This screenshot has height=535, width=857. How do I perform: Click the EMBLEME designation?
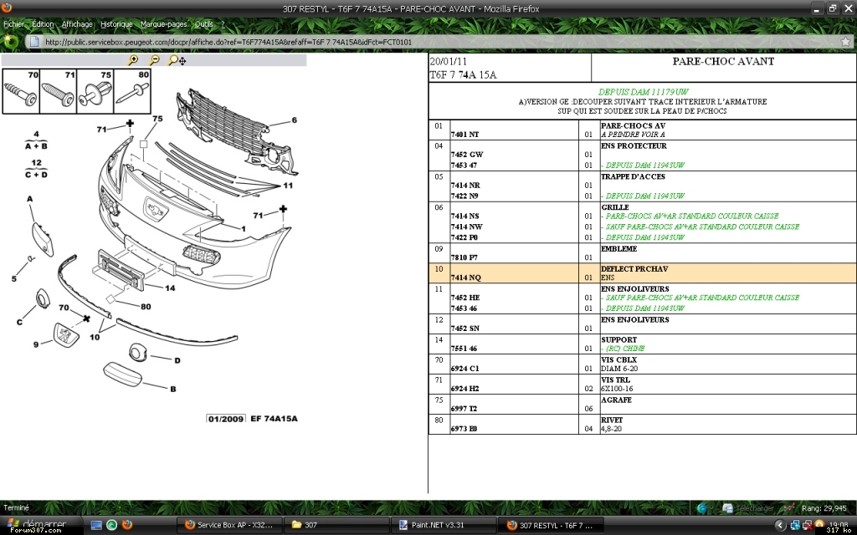pos(618,248)
